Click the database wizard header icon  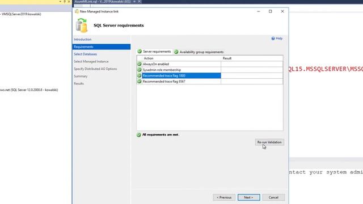82,25
